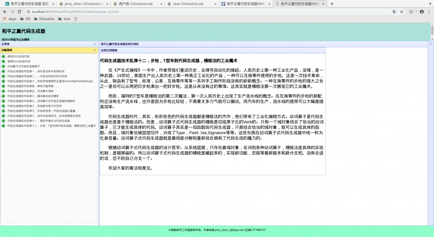This screenshot has height=237, width=434.
Task: Open 代码生成器技术乱弹二 one-to-many article
Action: coord(37,76)
